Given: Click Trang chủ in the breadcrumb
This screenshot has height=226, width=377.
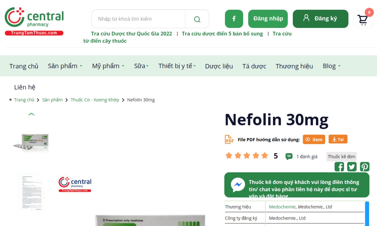Looking at the screenshot, I should click(x=24, y=100).
